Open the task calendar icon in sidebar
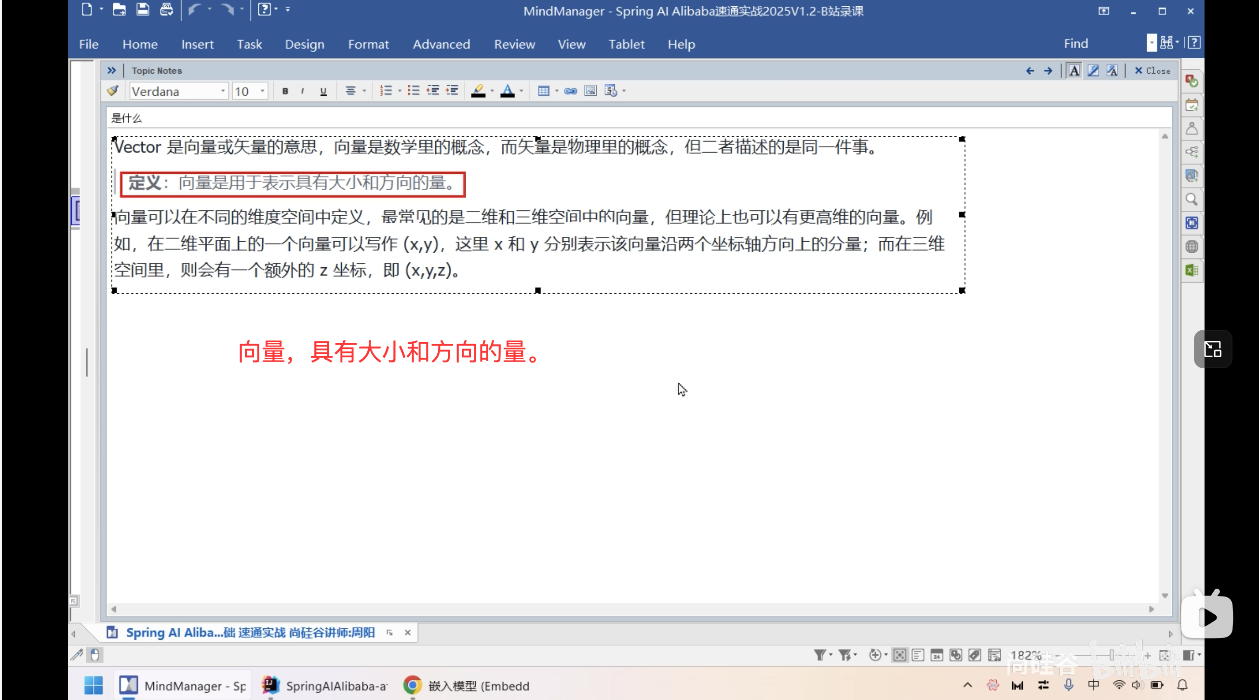1259x700 pixels. 1192,105
